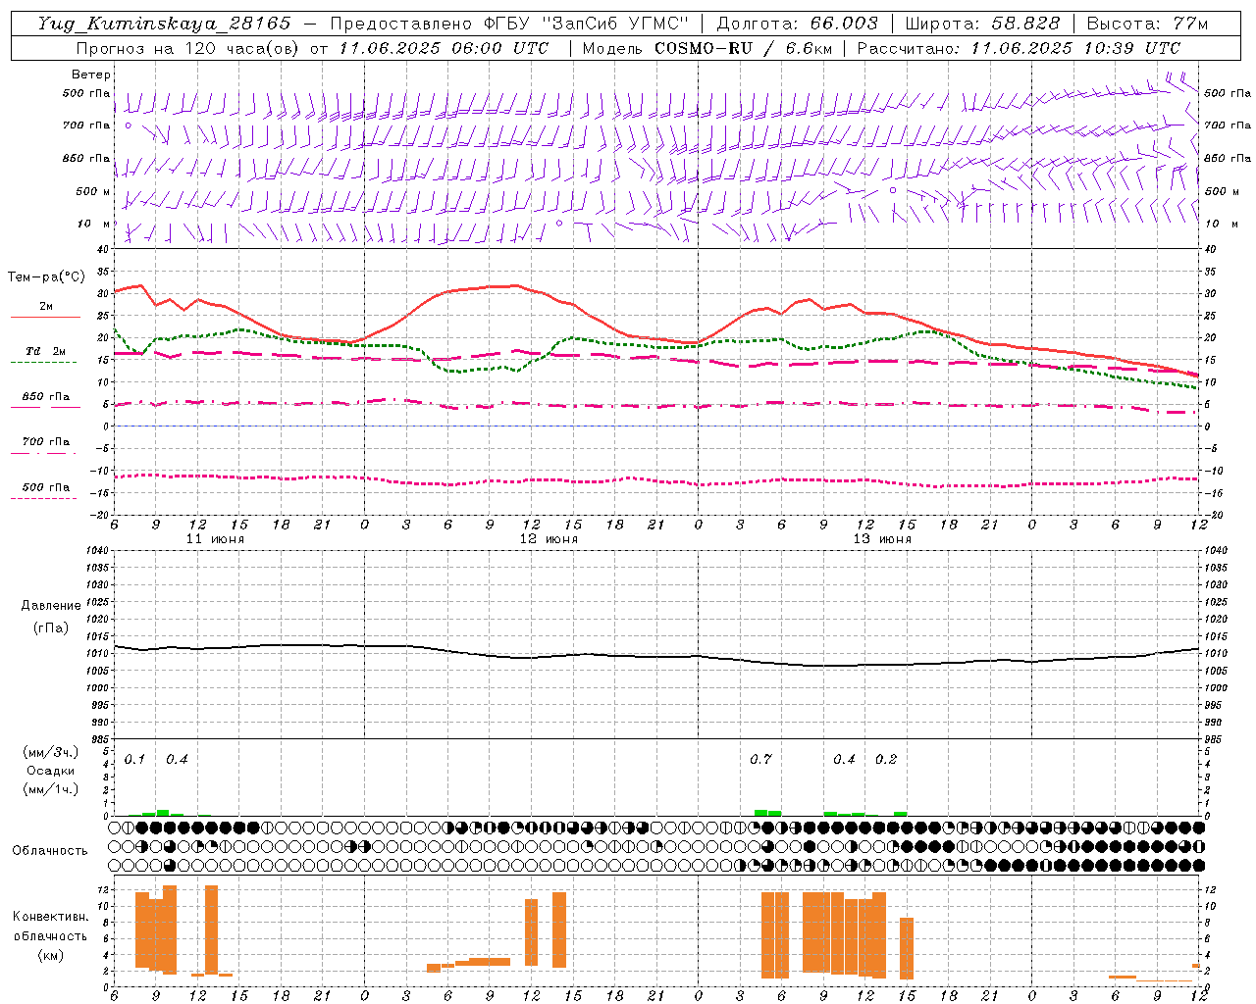Image resolution: width=1256 pixels, height=1004 pixels.
Task: Click the solid line sample under the 2м legend
Action: click(x=45, y=317)
